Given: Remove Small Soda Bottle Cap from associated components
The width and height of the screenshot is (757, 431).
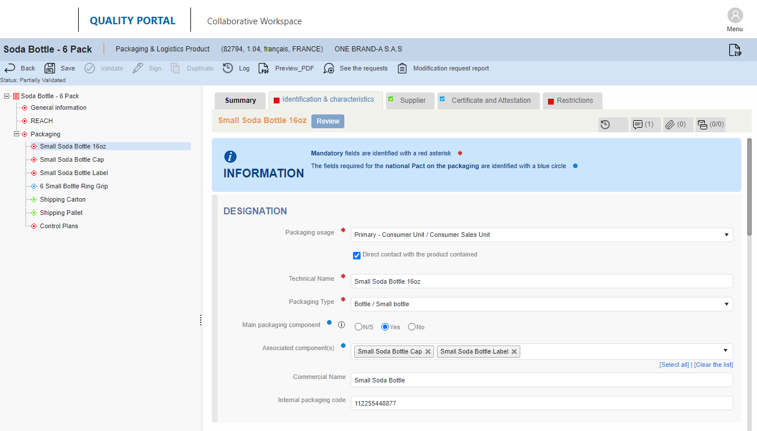Looking at the screenshot, I should coord(428,351).
